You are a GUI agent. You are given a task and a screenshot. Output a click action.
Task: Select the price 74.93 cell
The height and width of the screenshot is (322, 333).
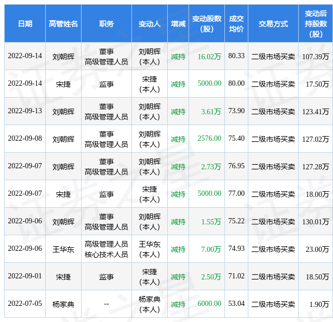tap(236, 248)
